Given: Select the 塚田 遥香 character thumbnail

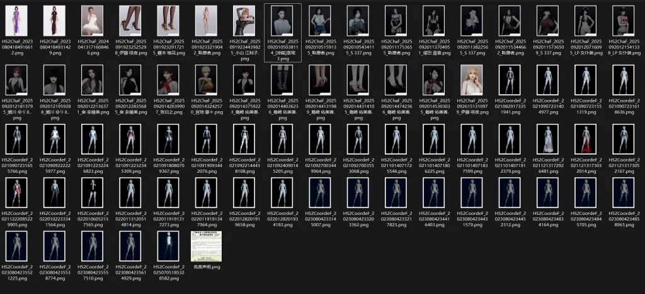Looking at the screenshot, I should pyautogui.click(x=433, y=21).
